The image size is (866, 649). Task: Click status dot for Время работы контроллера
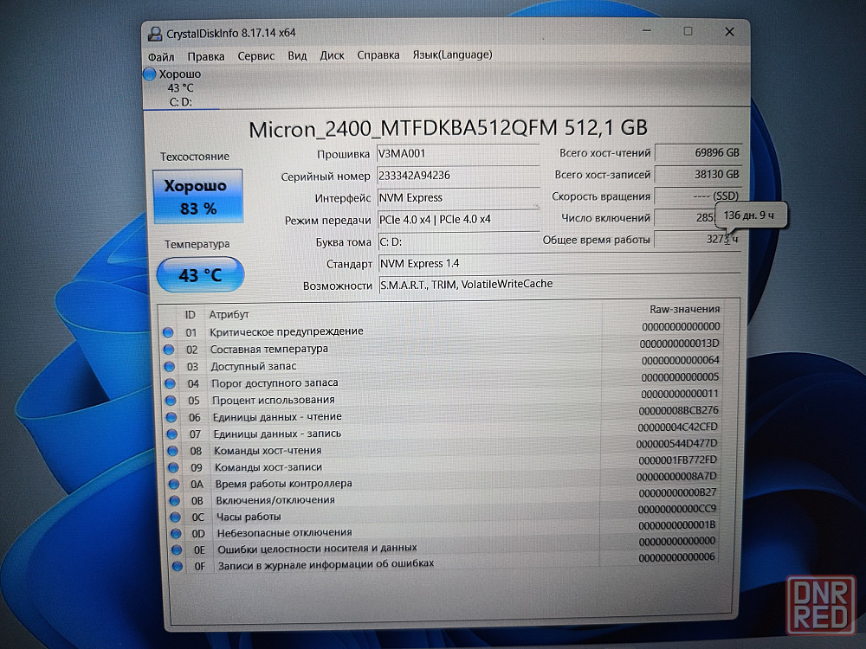coord(174,484)
